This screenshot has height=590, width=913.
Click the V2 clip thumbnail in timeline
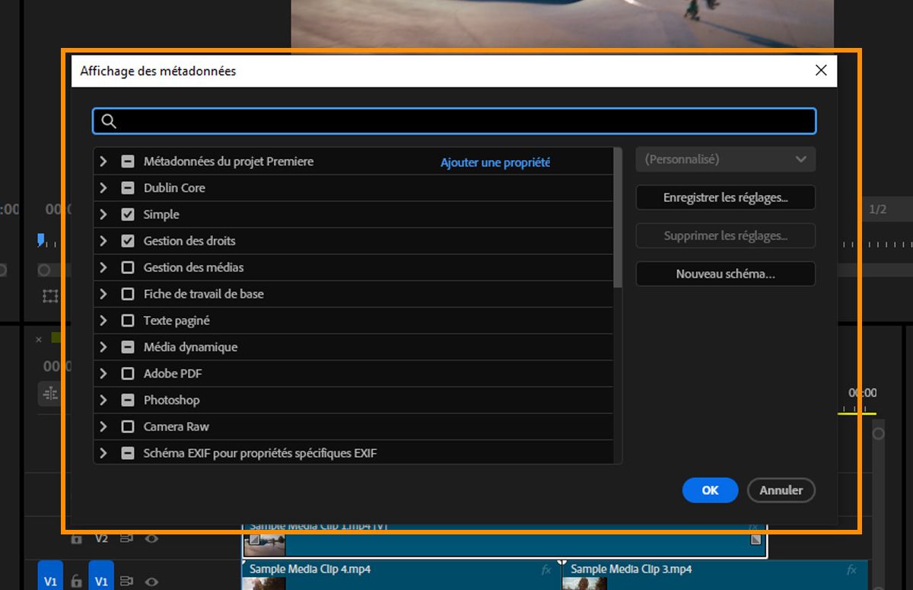(265, 544)
